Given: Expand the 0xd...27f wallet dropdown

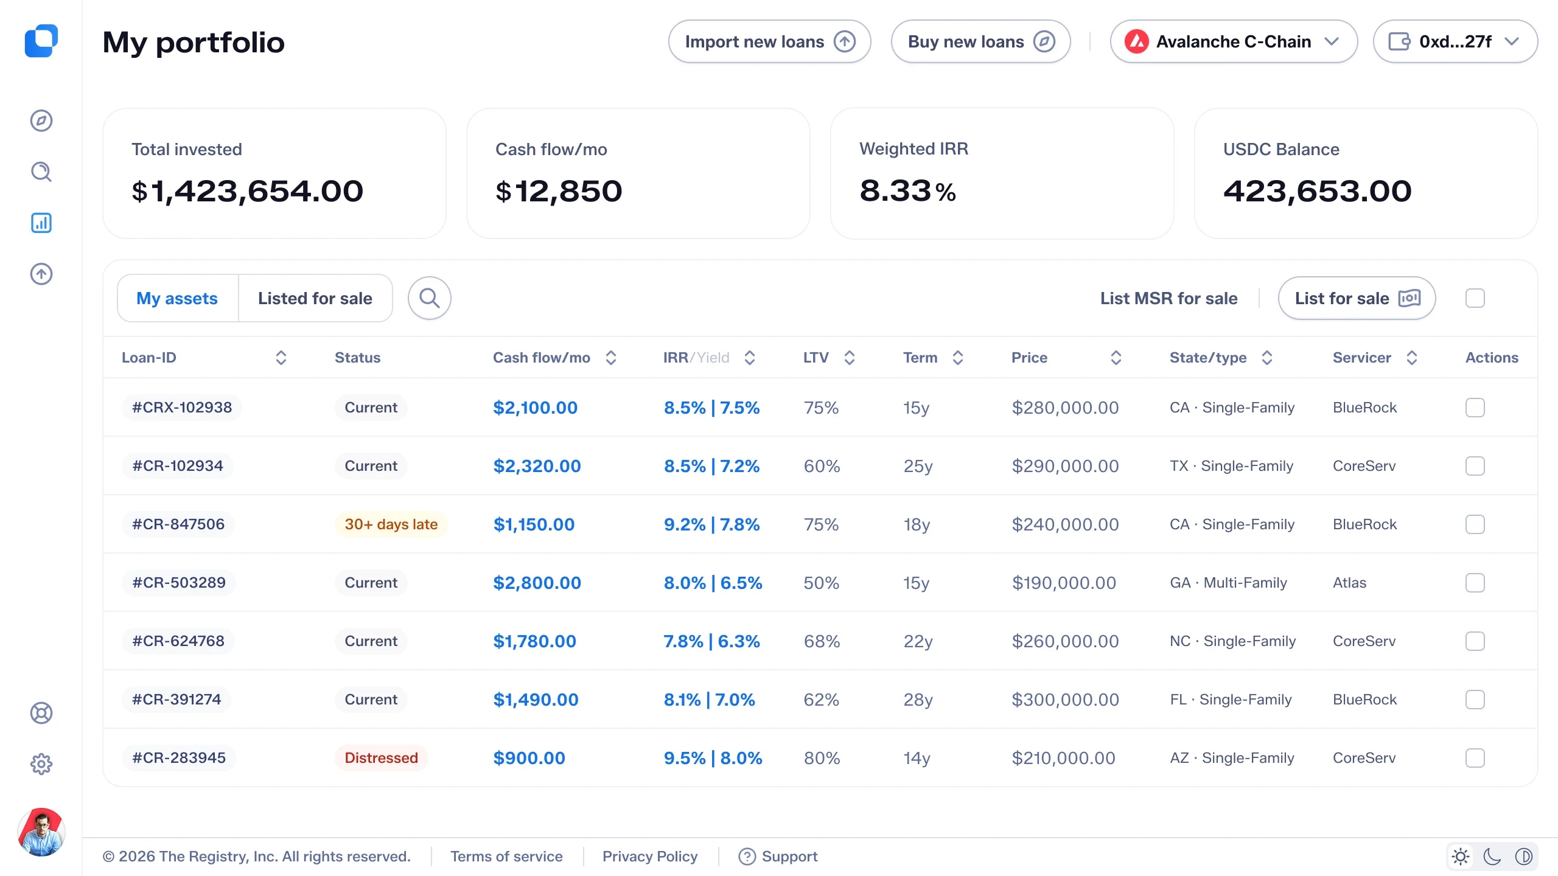Looking at the screenshot, I should point(1455,41).
